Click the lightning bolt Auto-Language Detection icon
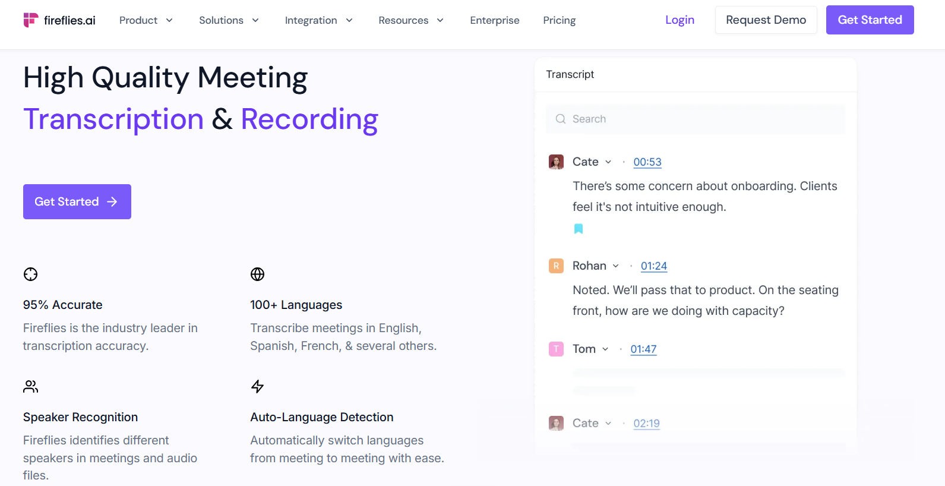This screenshot has width=945, height=486. 257,386
